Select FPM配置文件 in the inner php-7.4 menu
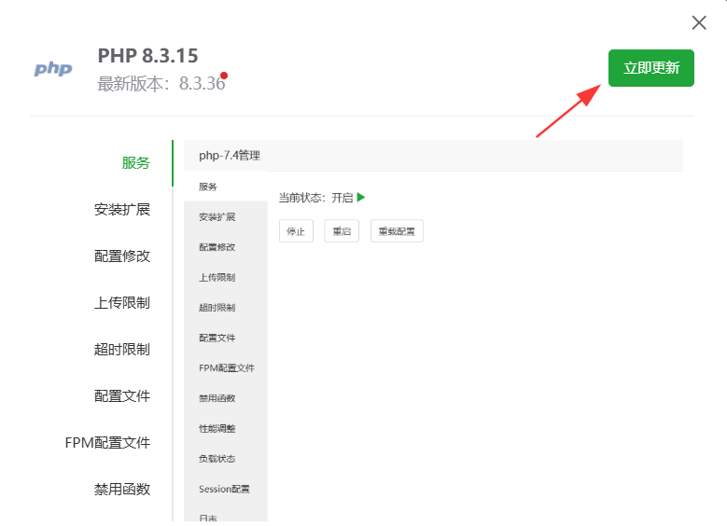The height and width of the screenshot is (526, 727). (x=226, y=368)
